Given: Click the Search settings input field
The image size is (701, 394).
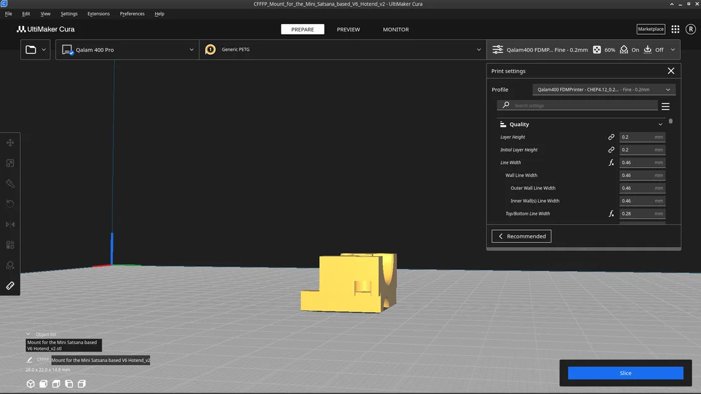Looking at the screenshot, I should click(x=577, y=105).
